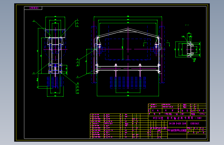Click the '备 注' column header in parts table
The height and width of the screenshot is (145, 224).
point(202,111)
